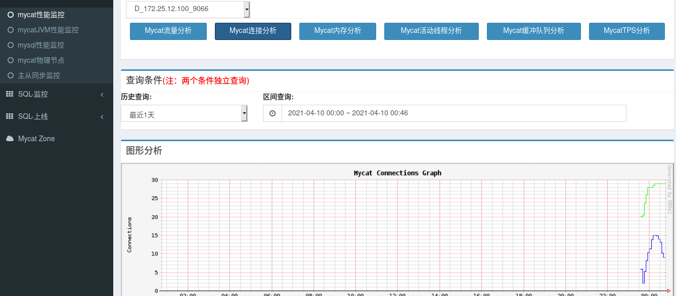The image size is (676, 296).
Task: Click the grid icon next to SQL-上线
Action: [x=10, y=116]
